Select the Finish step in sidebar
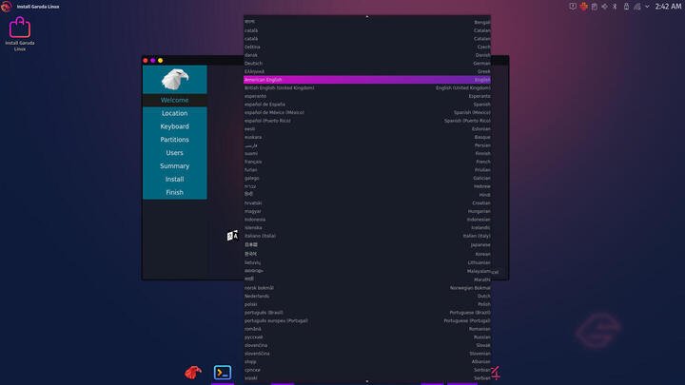This screenshot has width=685, height=385. tap(175, 192)
